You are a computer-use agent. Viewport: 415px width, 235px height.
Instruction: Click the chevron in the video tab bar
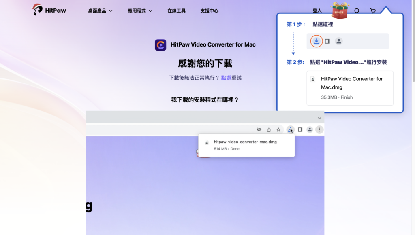(x=319, y=118)
